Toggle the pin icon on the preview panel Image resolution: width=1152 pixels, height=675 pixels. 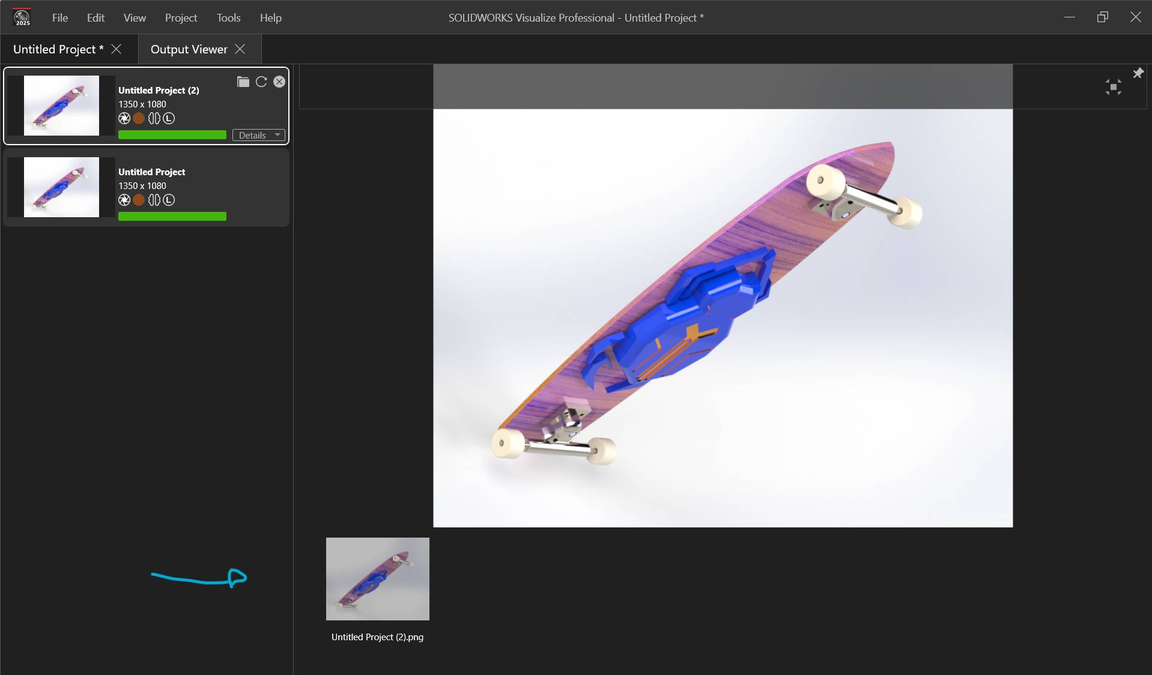(x=1138, y=73)
